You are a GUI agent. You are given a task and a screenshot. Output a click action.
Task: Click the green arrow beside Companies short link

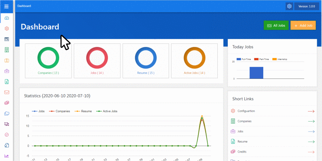[x=311, y=122]
